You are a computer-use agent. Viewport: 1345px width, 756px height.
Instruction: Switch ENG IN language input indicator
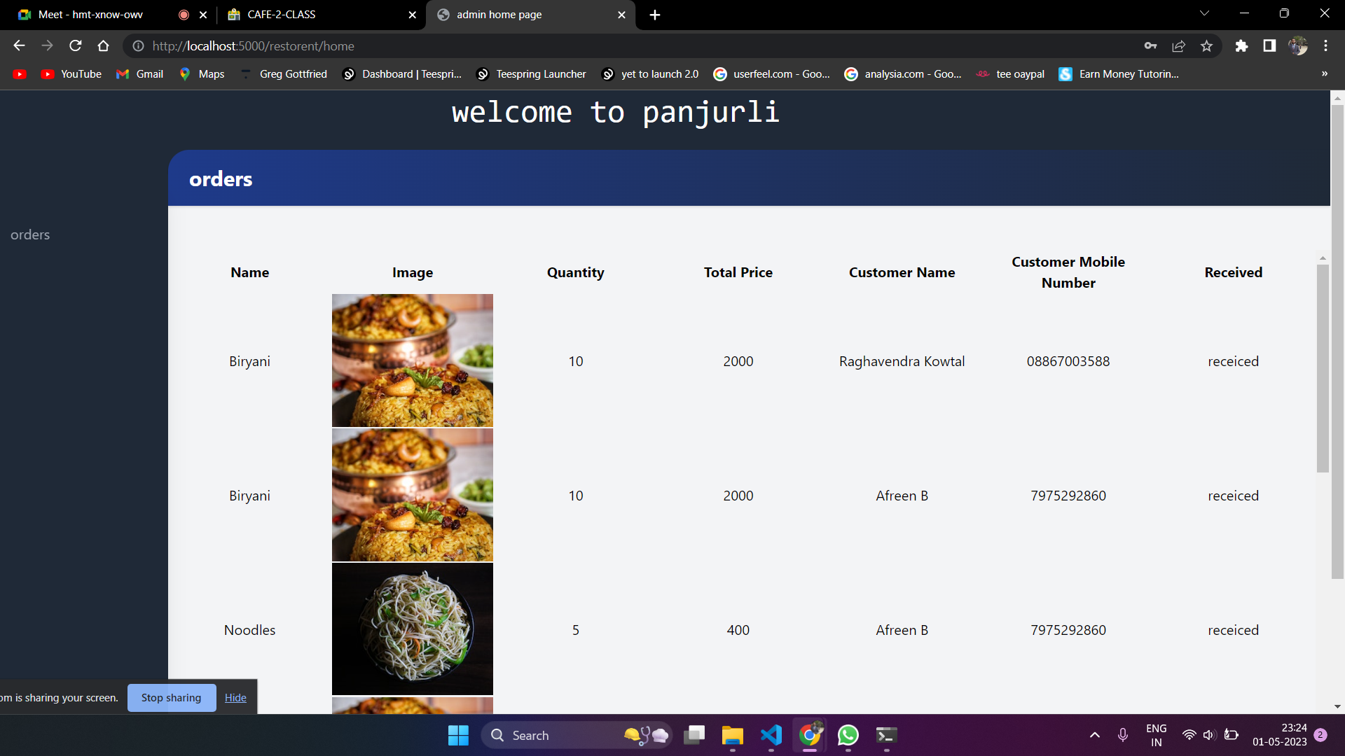(x=1156, y=734)
